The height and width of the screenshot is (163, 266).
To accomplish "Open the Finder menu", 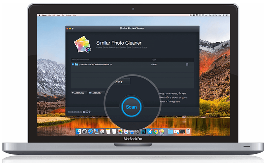I will coord(44,15).
